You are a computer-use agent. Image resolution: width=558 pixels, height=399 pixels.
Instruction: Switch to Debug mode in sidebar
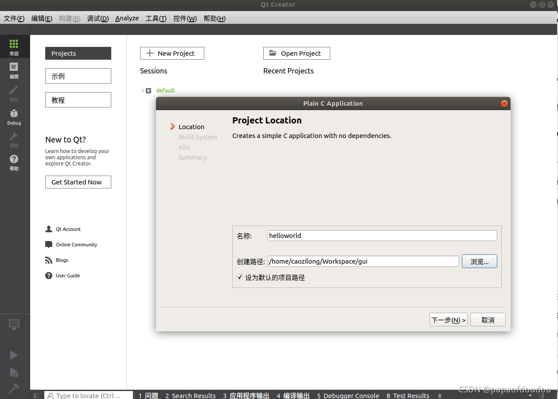tap(14, 116)
